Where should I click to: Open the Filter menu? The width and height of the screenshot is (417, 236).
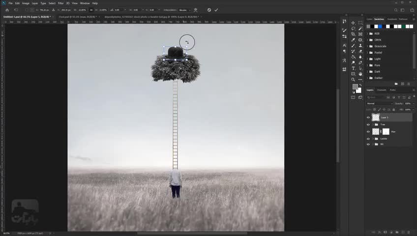[60, 3]
